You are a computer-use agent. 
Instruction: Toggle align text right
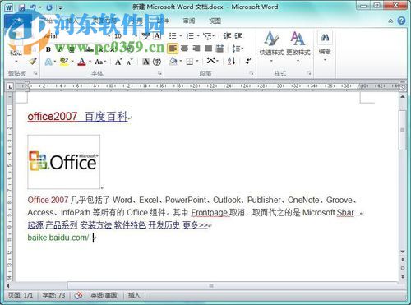coord(196,49)
